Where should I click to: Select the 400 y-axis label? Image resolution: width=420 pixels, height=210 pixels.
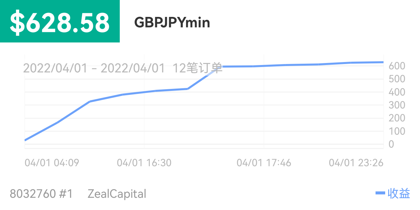397,92
